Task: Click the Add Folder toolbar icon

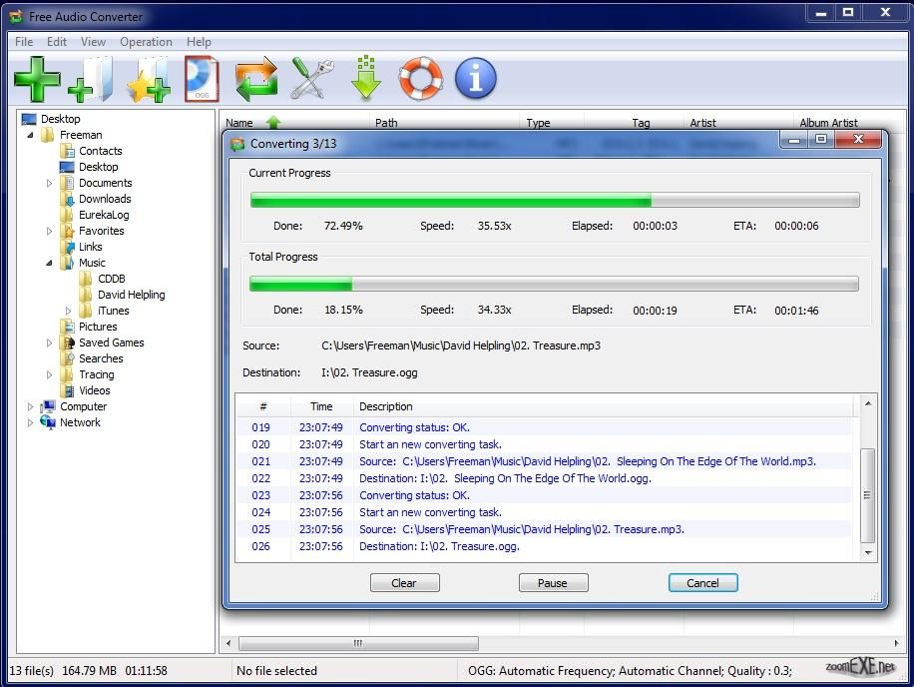Action: point(91,79)
